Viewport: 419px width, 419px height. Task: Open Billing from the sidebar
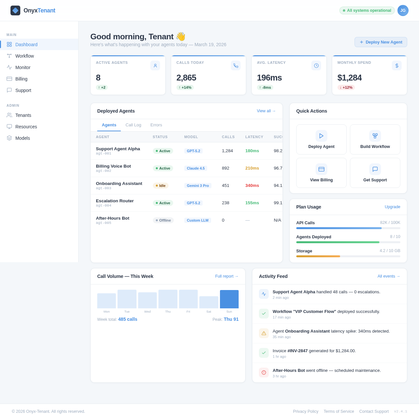21,79
